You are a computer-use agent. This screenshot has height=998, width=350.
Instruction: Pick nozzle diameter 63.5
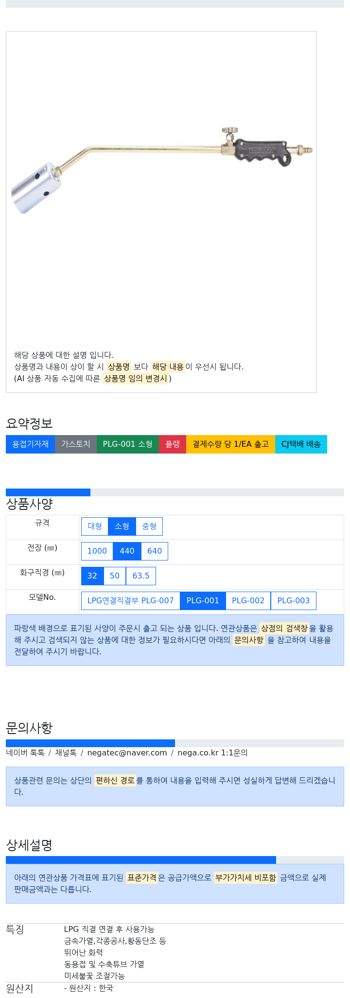pos(141,576)
